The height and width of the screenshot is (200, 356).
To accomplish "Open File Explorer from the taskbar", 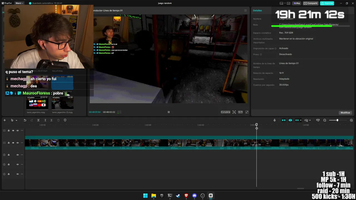I will tap(154, 196).
